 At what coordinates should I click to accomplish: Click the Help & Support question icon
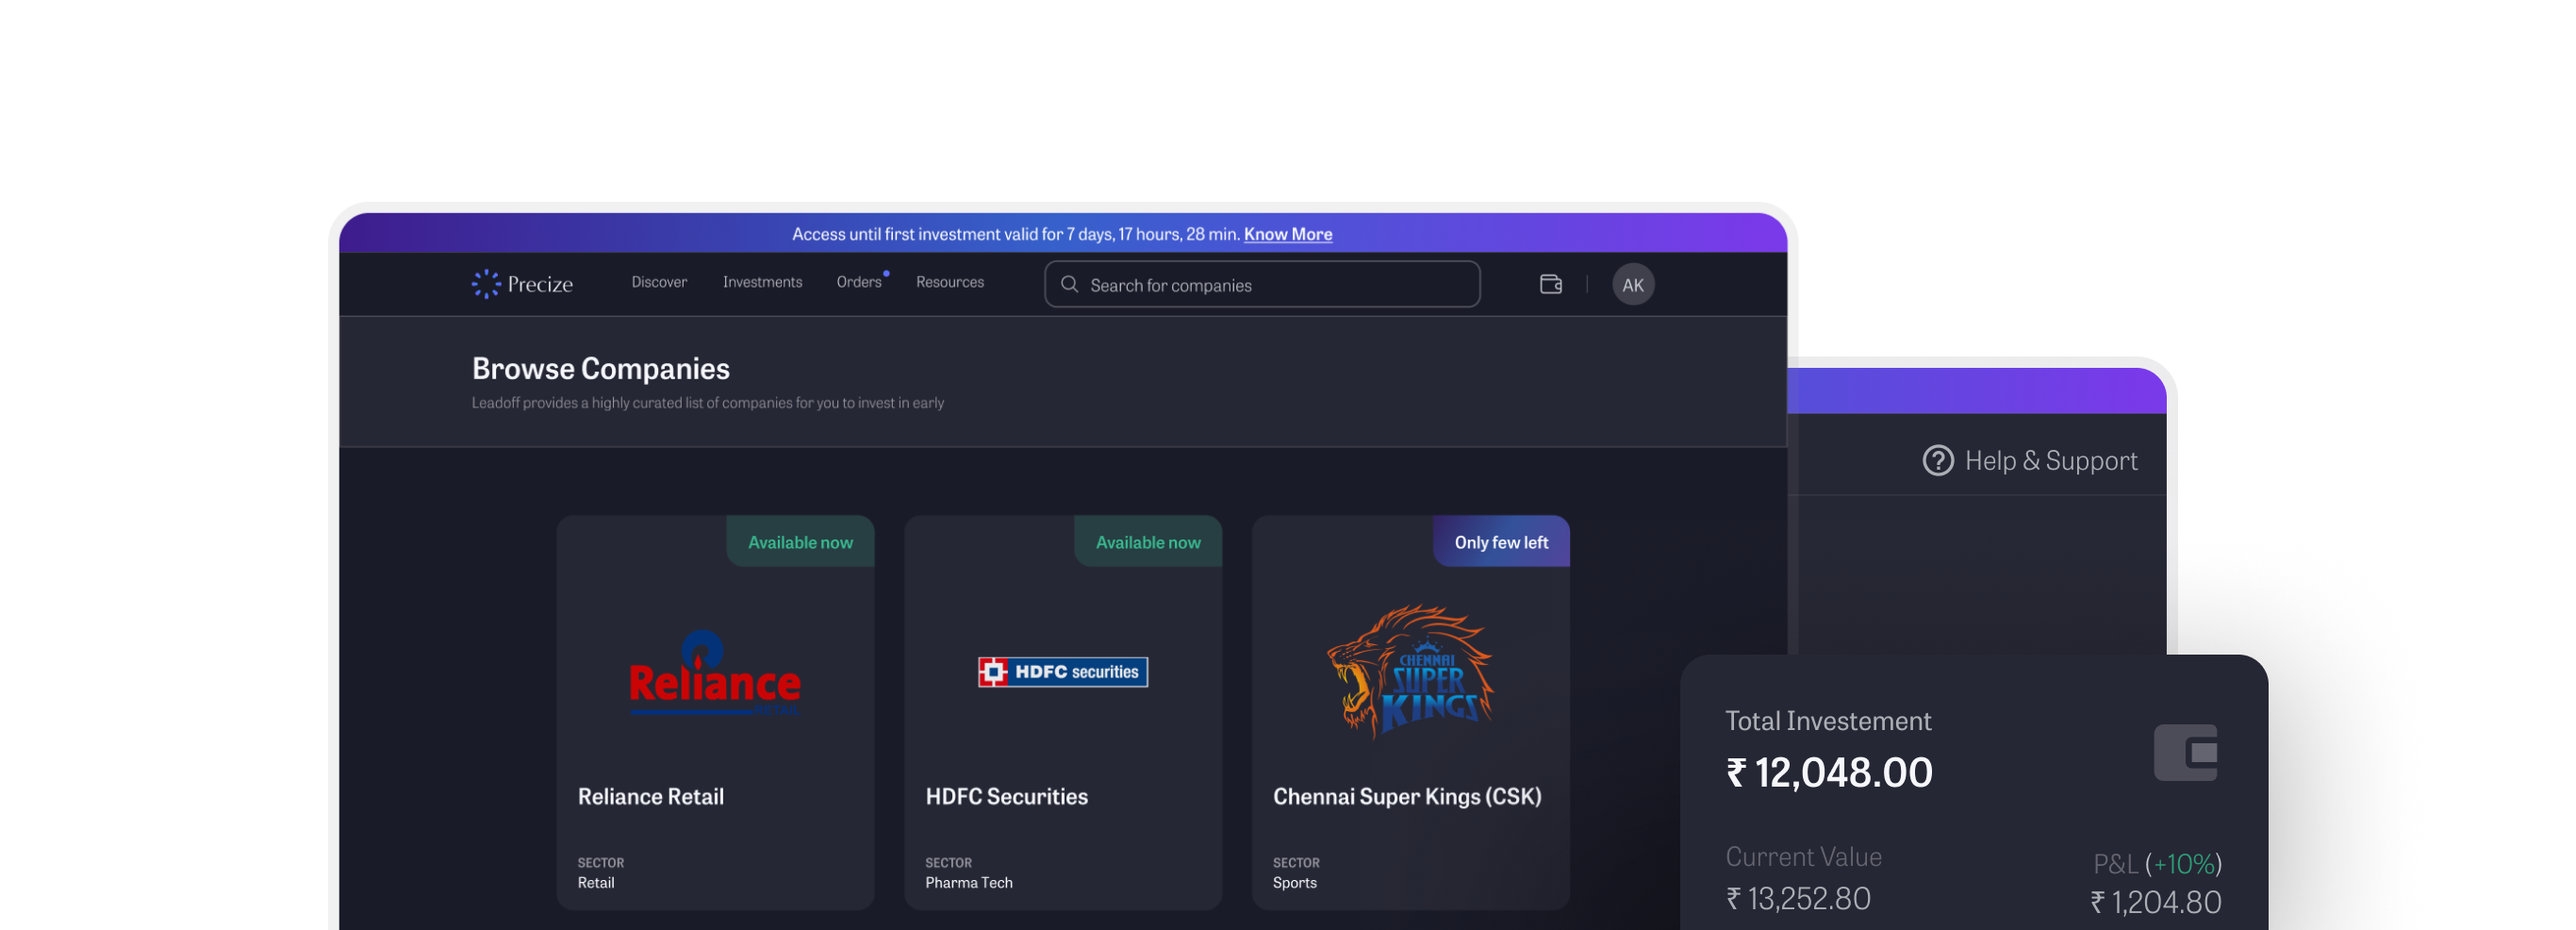pyautogui.click(x=1937, y=460)
